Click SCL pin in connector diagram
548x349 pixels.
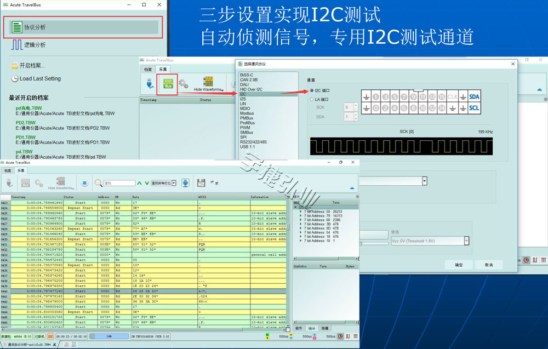(474, 108)
